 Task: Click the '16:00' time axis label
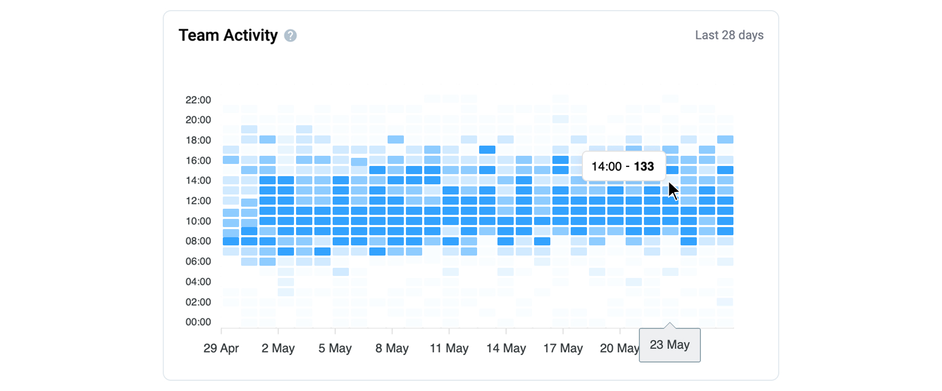click(x=198, y=160)
